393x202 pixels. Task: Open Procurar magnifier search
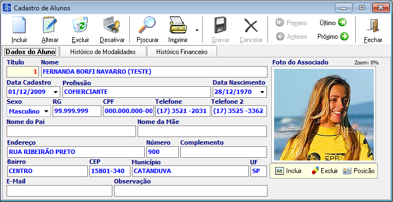pos(147,25)
